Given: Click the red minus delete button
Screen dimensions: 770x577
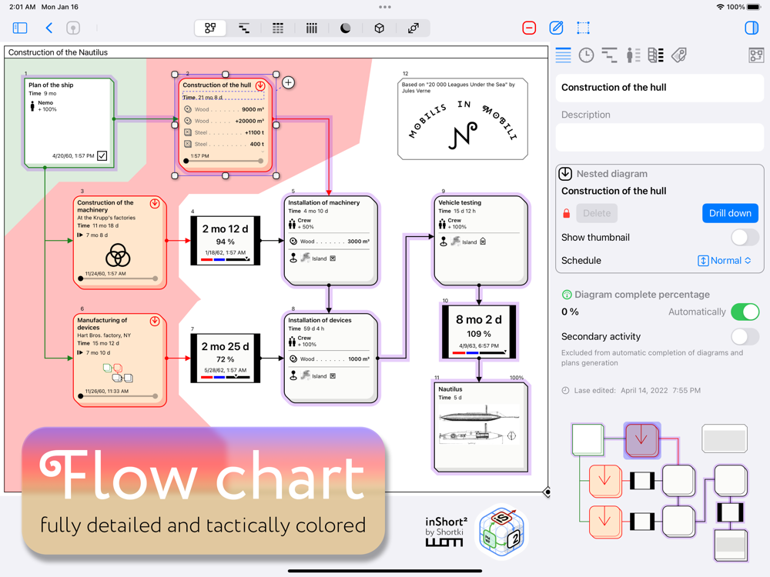Looking at the screenshot, I should [529, 28].
